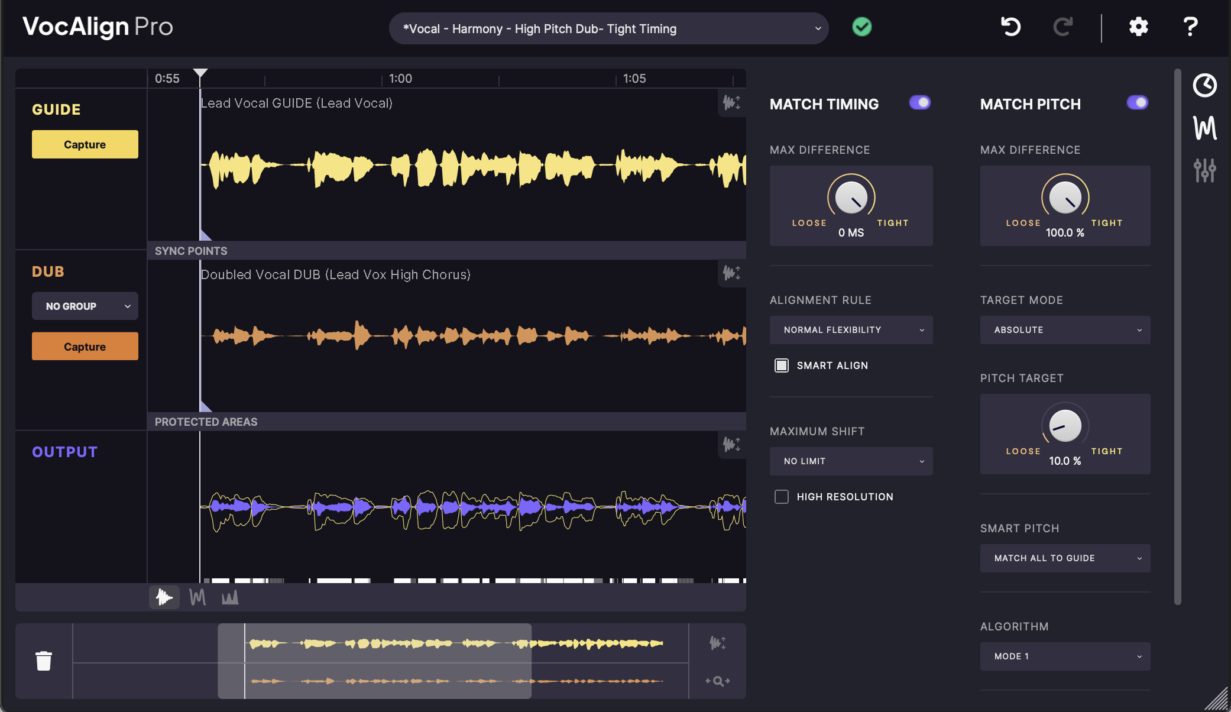Open help via the question mark icon

1190,27
